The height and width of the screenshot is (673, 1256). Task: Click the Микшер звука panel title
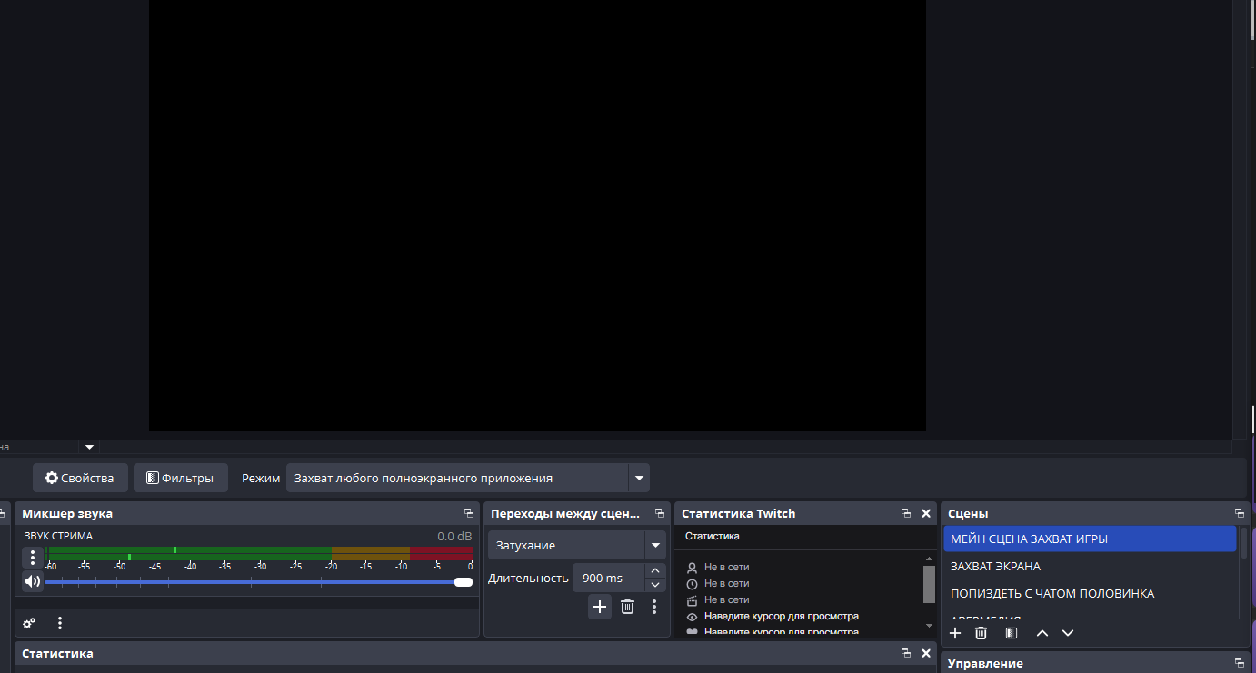(x=67, y=514)
